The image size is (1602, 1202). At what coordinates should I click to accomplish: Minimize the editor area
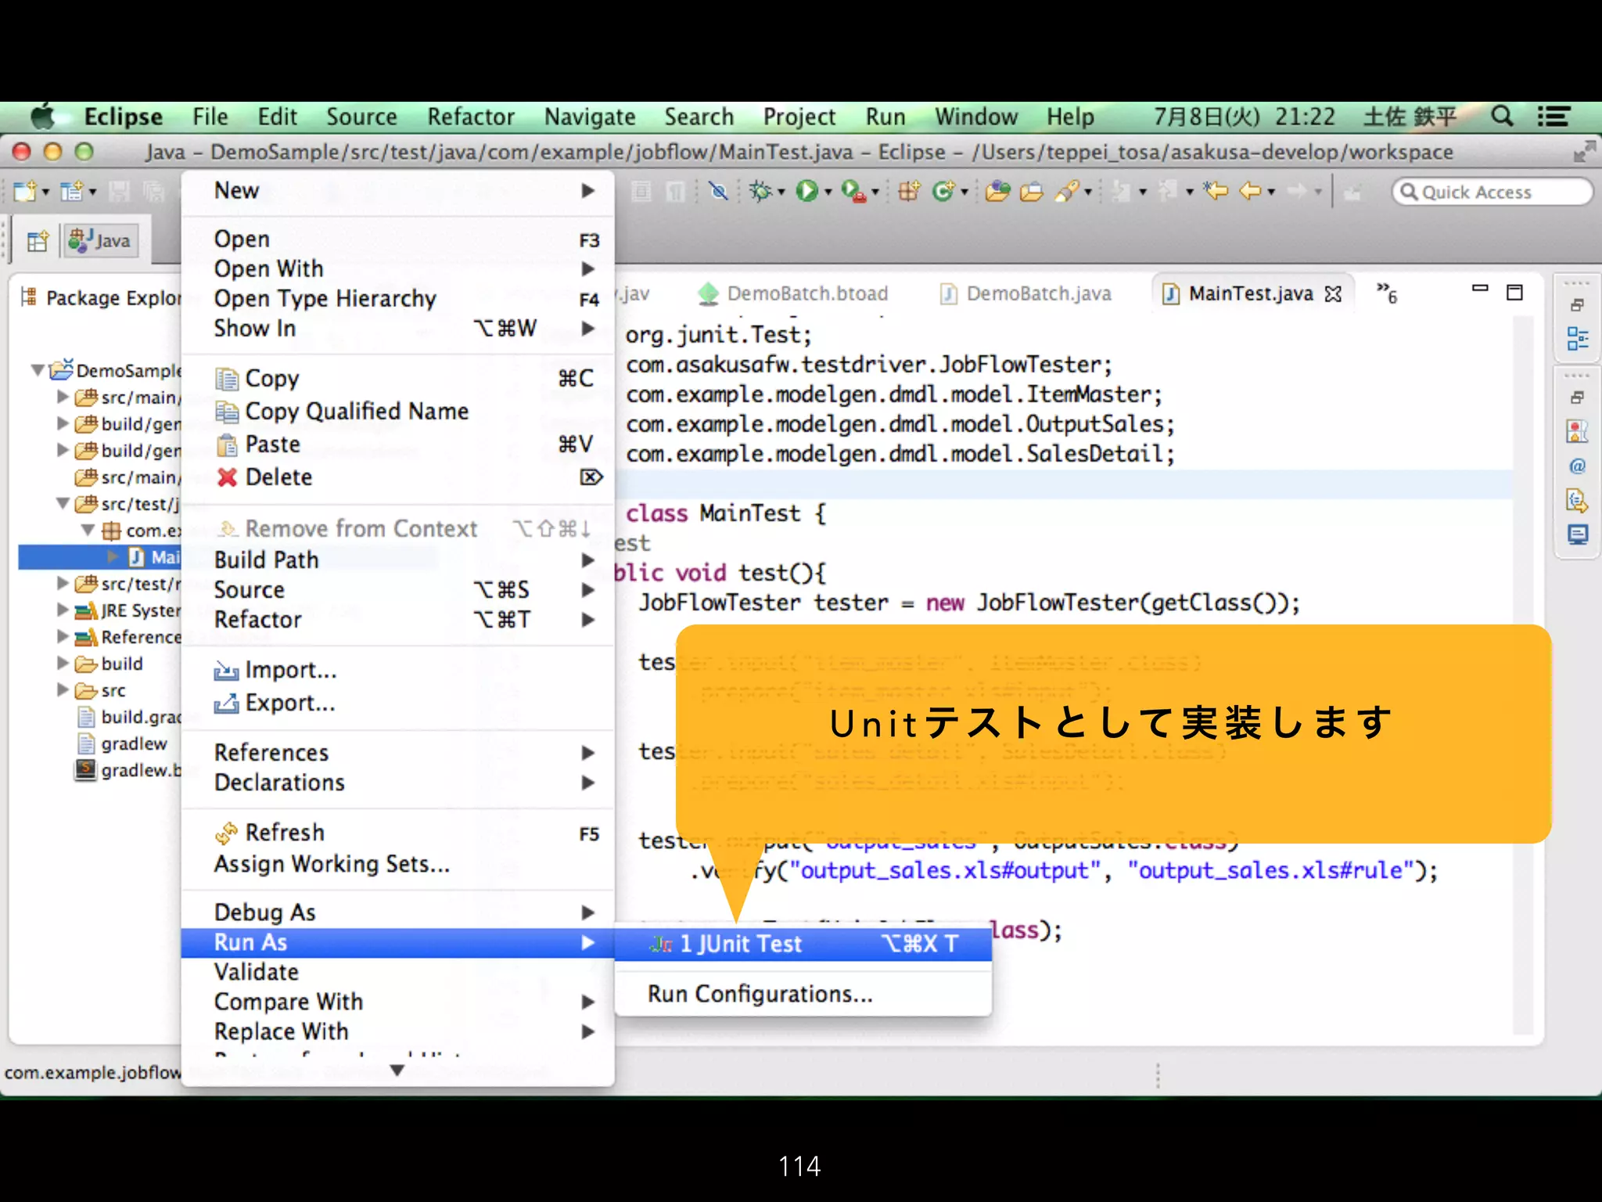(1480, 290)
